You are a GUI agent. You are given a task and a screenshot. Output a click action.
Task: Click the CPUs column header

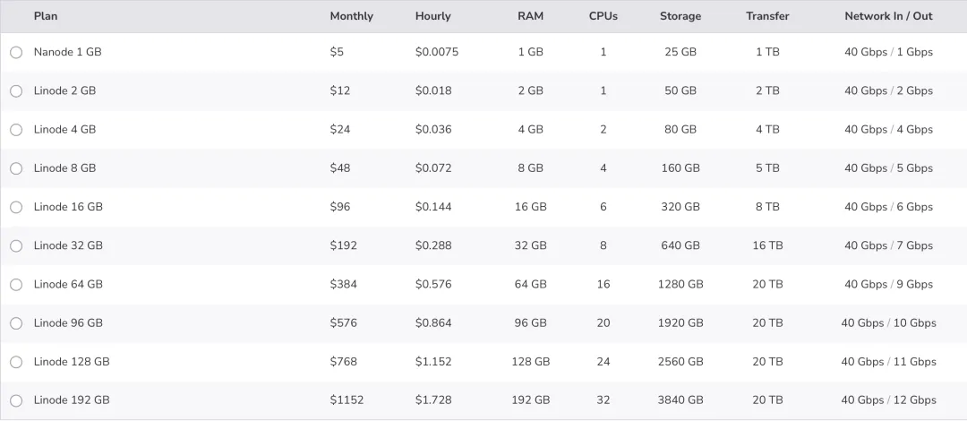603,16
